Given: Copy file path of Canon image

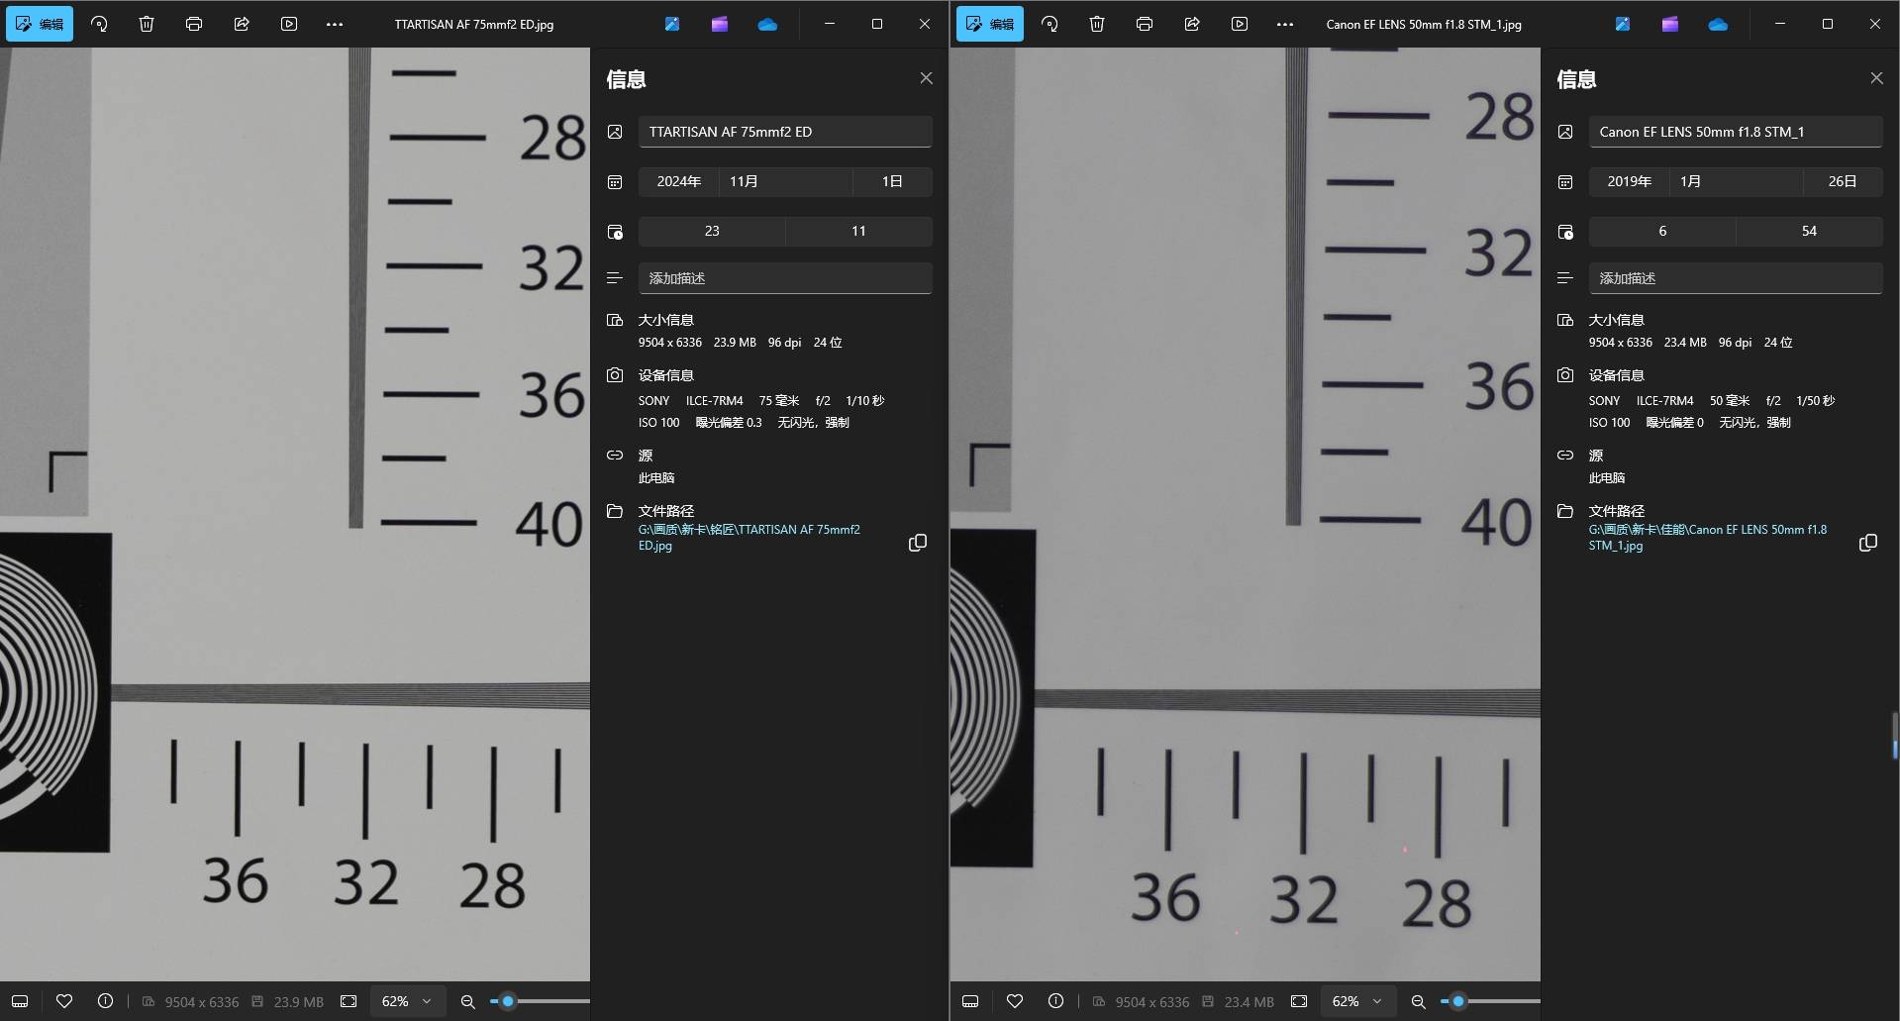Looking at the screenshot, I should pyautogui.click(x=1868, y=543).
